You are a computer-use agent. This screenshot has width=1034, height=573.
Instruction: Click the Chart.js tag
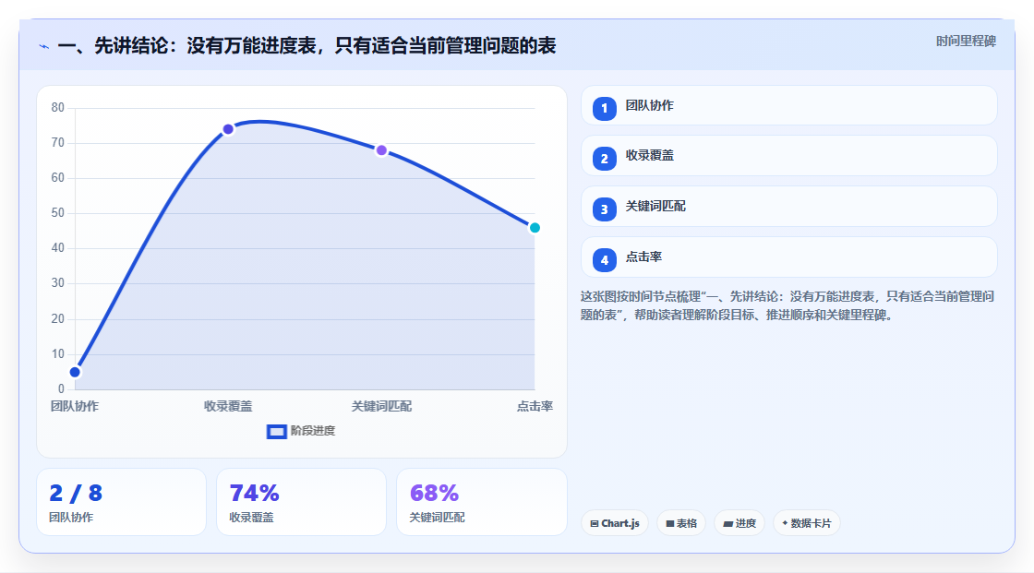click(x=615, y=523)
